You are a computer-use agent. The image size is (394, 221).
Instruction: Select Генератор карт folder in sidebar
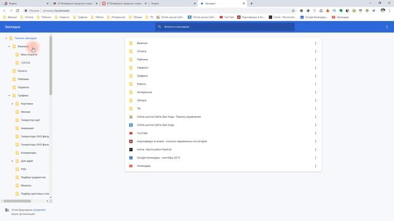(x=30, y=120)
